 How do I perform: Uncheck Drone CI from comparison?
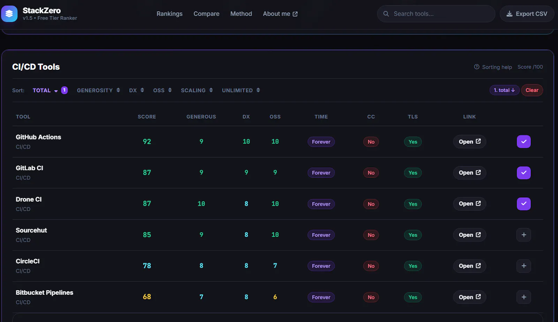[524, 204]
